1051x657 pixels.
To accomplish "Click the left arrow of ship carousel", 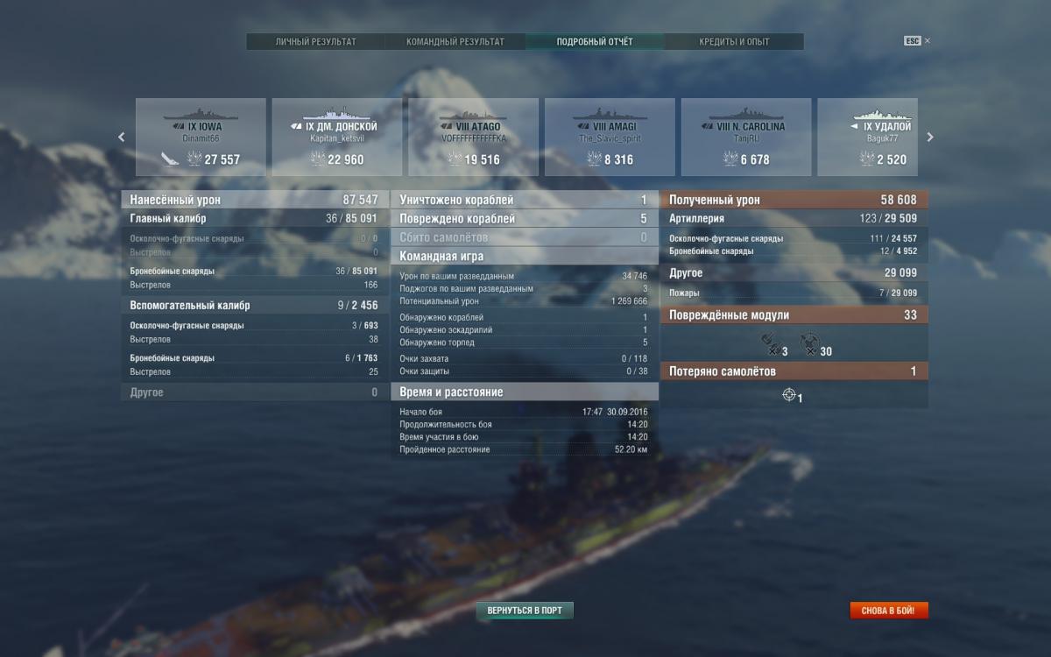I will (121, 137).
